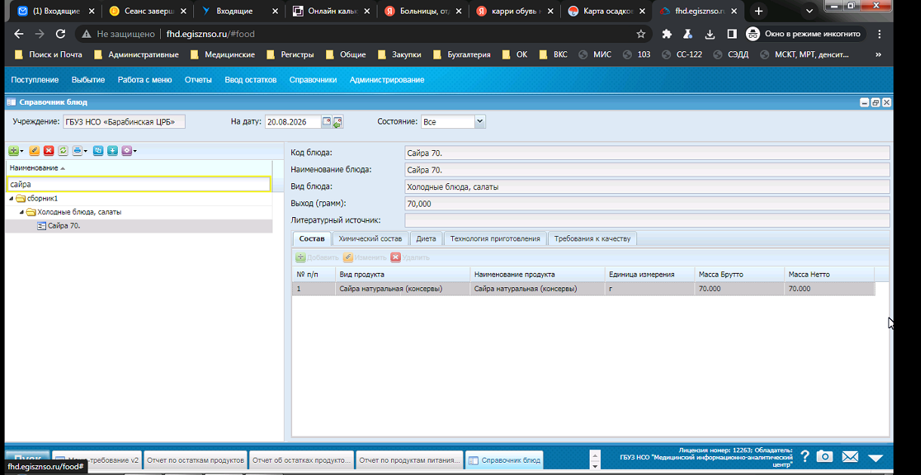Screen dimensions: 921x475
Task: Click the print icon in tree toolbar
Action: 77,151
